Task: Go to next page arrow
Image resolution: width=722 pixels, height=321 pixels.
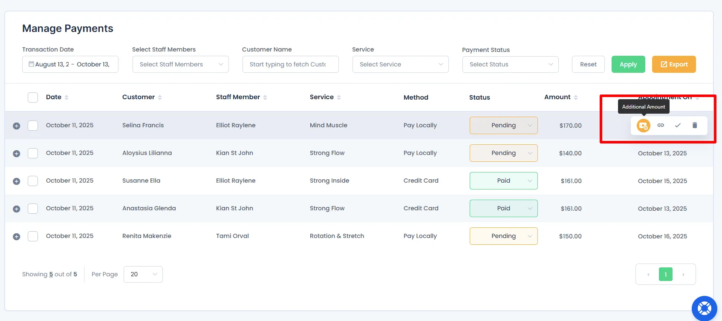Action: [x=683, y=275]
